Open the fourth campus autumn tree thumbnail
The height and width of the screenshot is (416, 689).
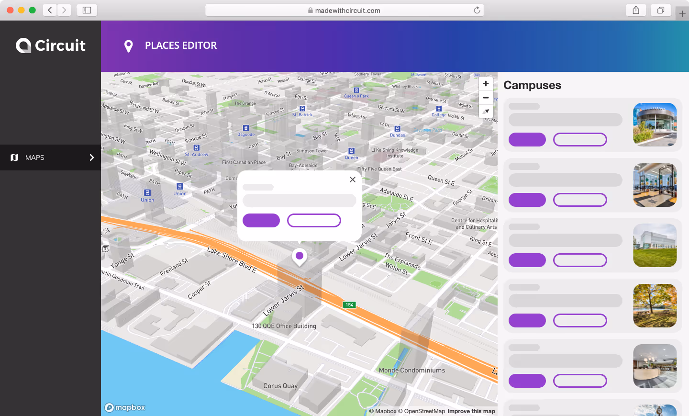coord(655,305)
